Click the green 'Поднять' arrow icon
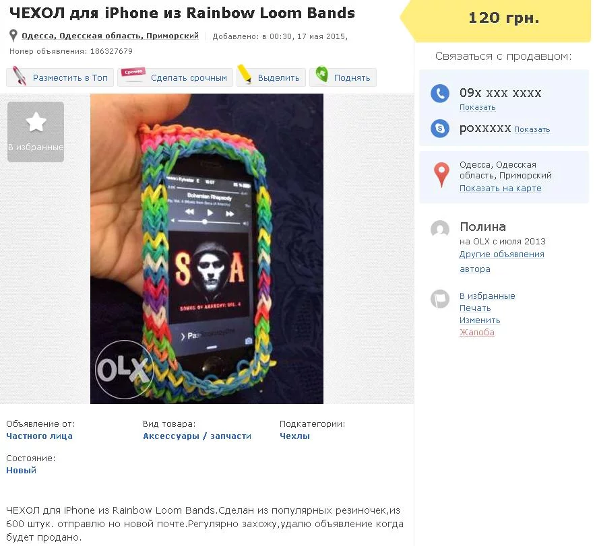The height and width of the screenshot is (546, 595). click(322, 76)
